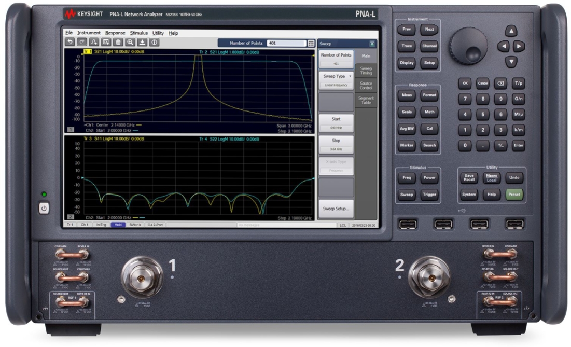Close the Sweep softkey panel with the X

pyautogui.click(x=372, y=44)
